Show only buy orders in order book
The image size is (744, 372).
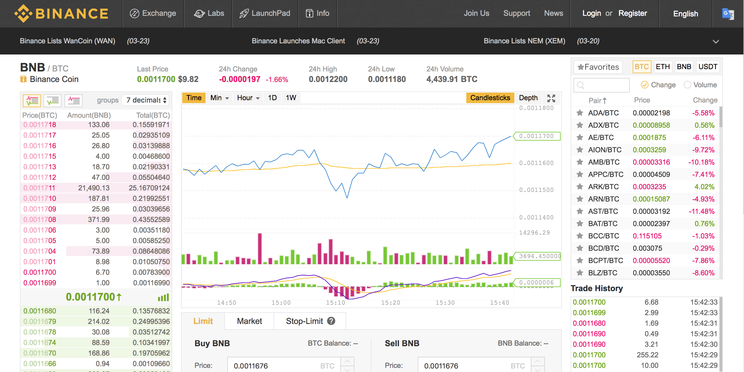point(52,100)
